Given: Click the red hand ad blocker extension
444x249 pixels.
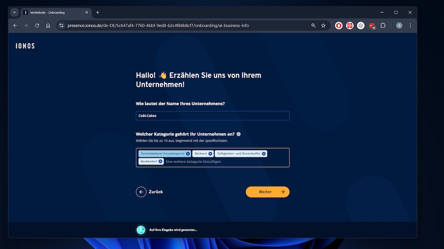Looking at the screenshot, I should coord(339,25).
